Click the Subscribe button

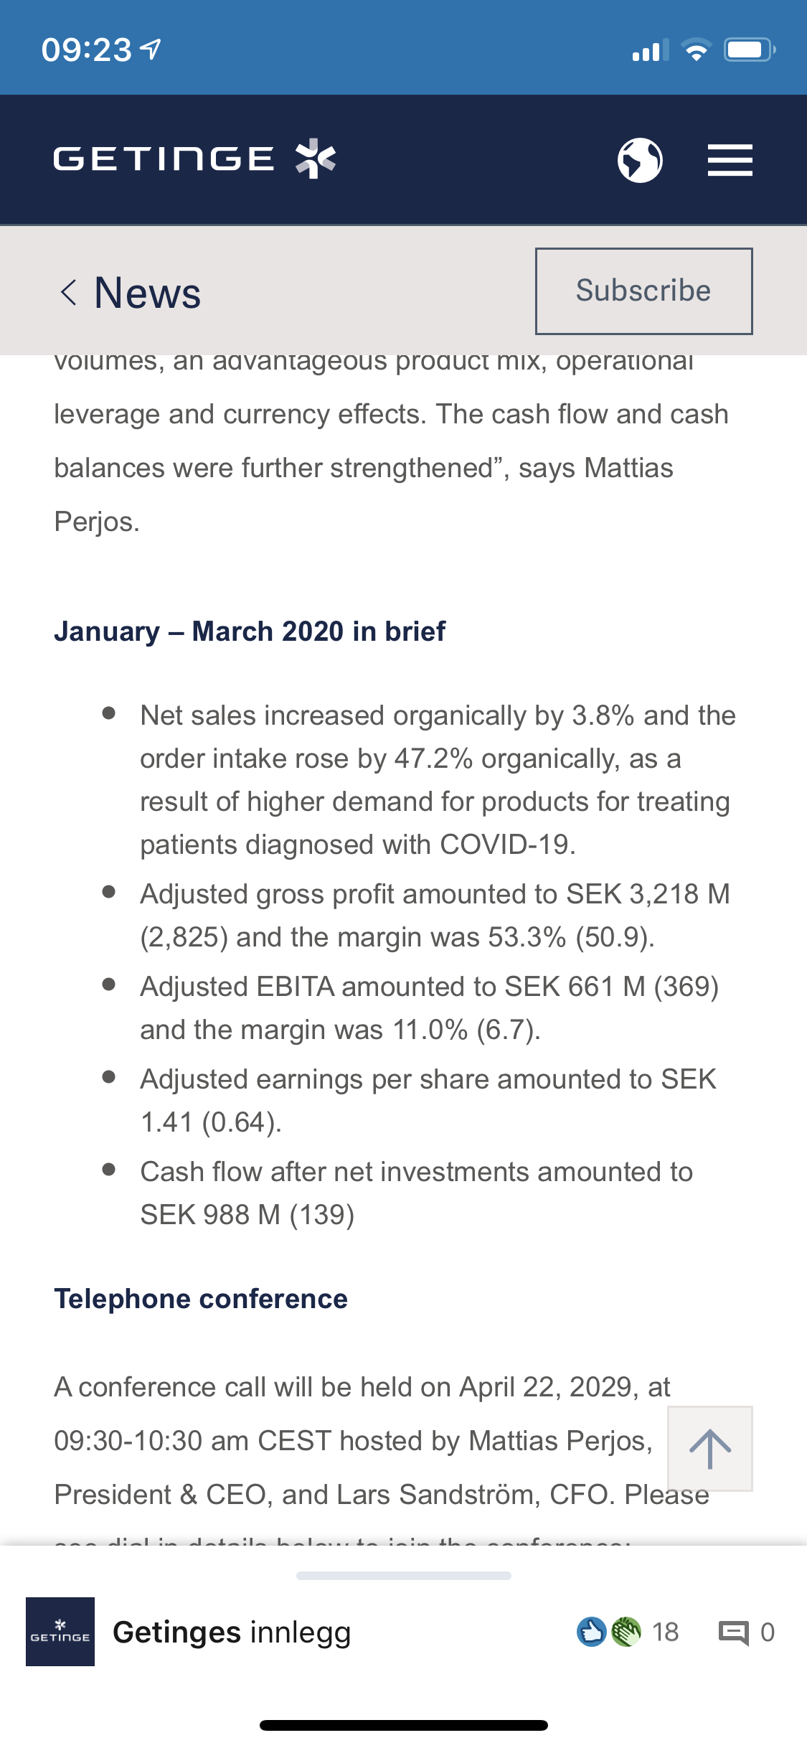pyautogui.click(x=643, y=291)
